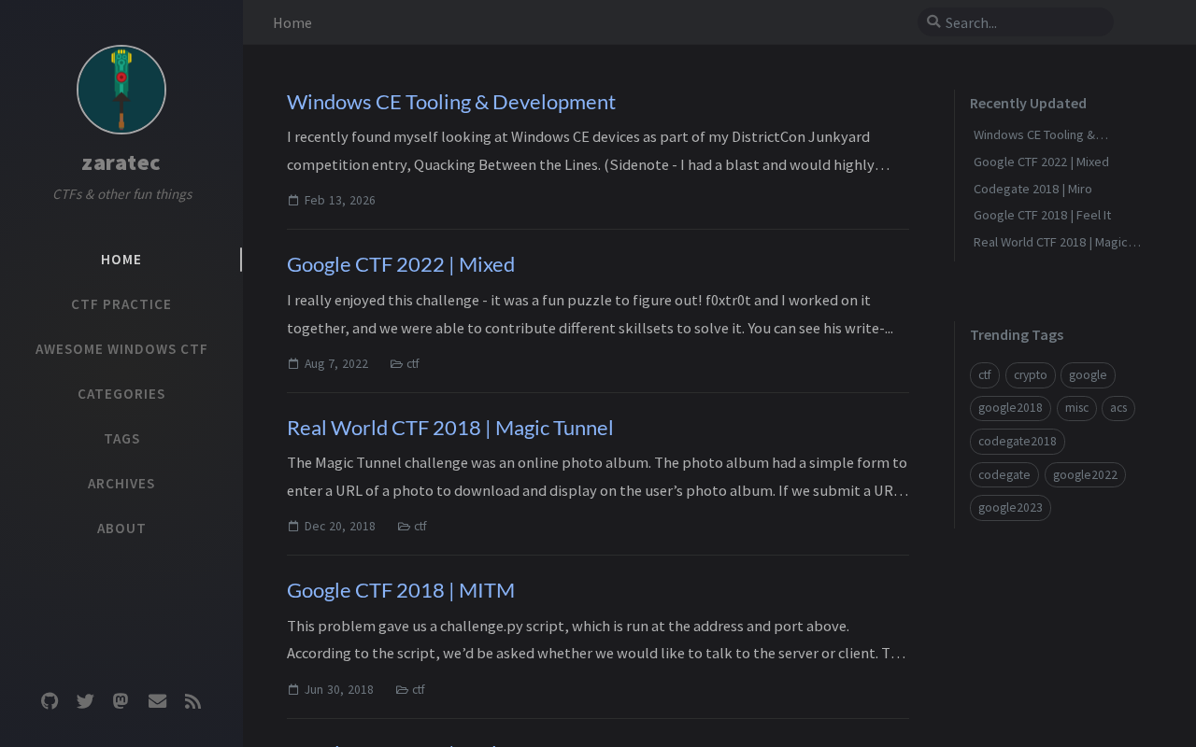Open the GitHub profile icon
This screenshot has height=747, width=1196.
50,701
